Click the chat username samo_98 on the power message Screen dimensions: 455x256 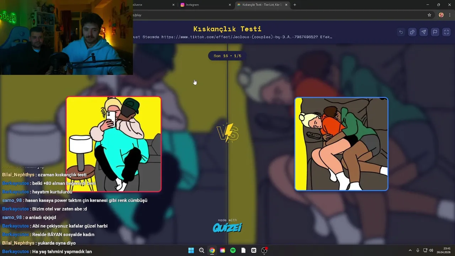(12, 201)
